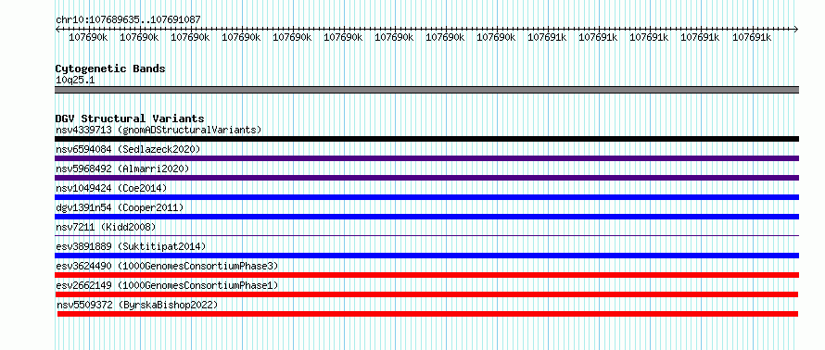825x350 pixels.
Task: Click the Cytogenetic Bands track title
Action: (x=110, y=69)
